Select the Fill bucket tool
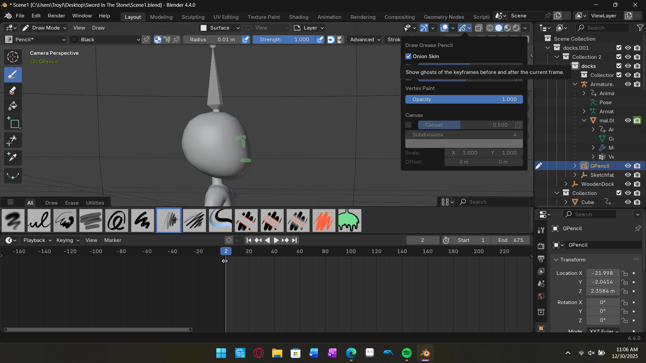The image size is (646, 363). click(13, 106)
